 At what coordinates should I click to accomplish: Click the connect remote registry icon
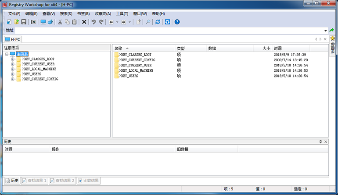pyautogui.click(x=50, y=22)
